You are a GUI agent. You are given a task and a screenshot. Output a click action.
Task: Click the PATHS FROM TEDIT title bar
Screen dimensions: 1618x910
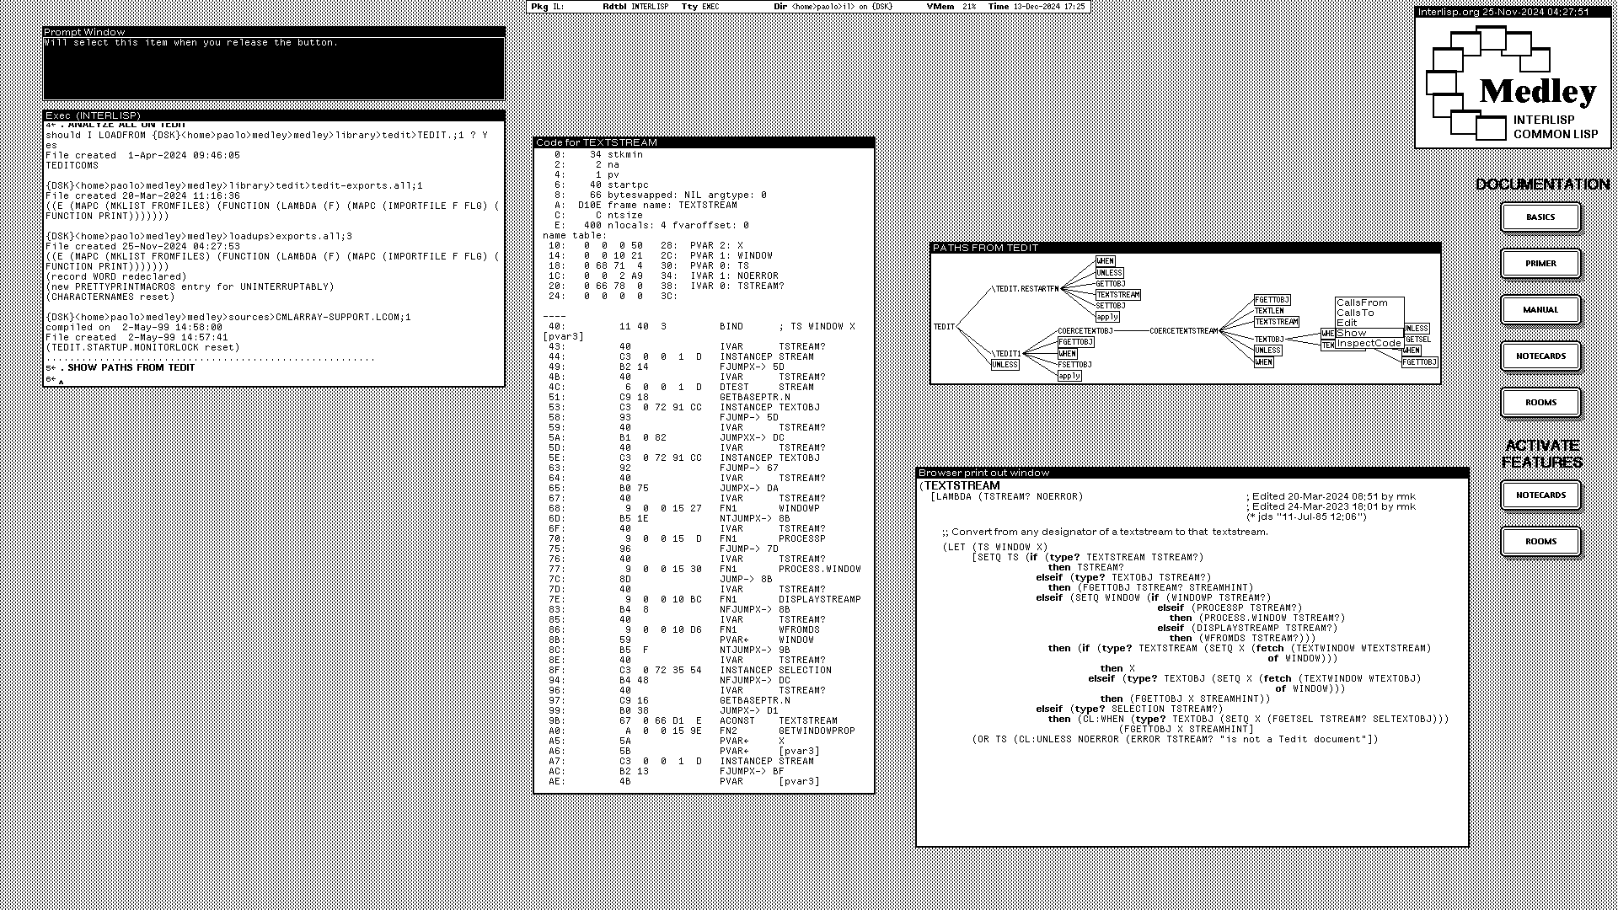tap(1185, 248)
